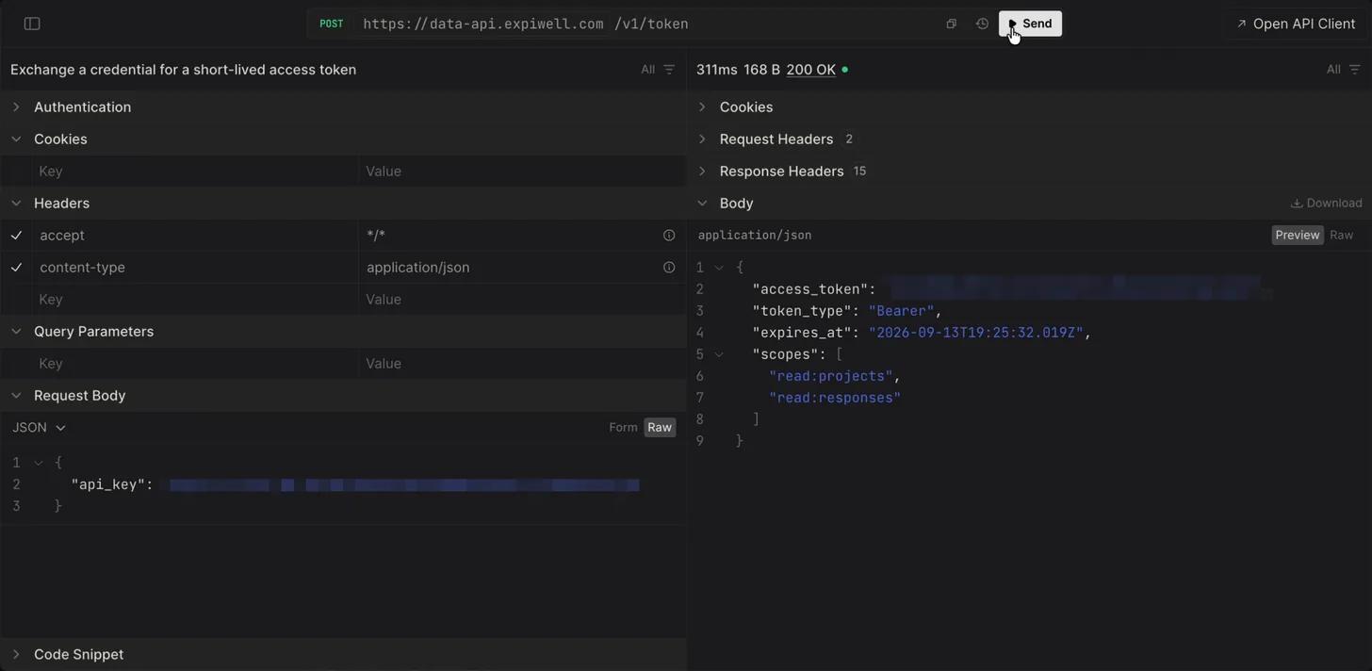Uncheck the accept header checkbox
Screen dimensions: 1372x671
(16, 236)
